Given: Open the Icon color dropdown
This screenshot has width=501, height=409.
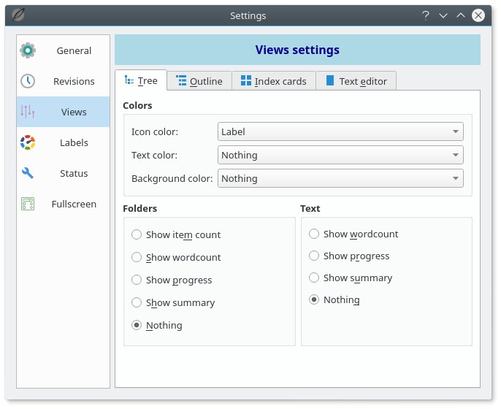Looking at the screenshot, I should (340, 131).
